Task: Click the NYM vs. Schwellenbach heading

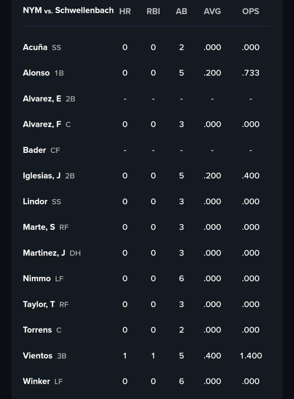Action: tap(68, 10)
